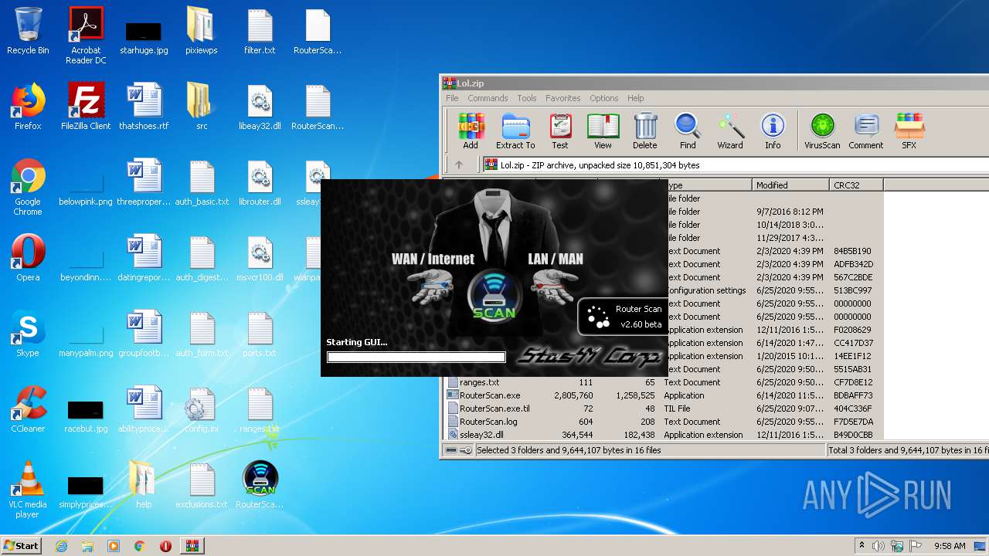This screenshot has height=556, width=989.
Task: Click the Add button in WinRAR toolbar
Action: (x=470, y=131)
